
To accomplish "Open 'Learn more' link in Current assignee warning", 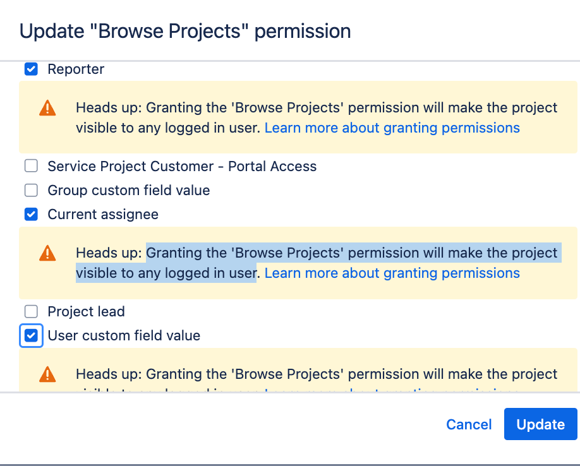I will [392, 273].
